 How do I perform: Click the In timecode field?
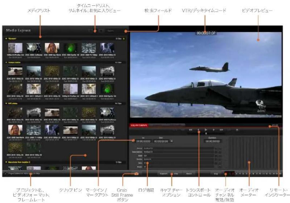click(x=143, y=141)
